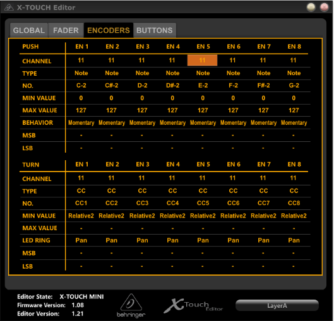The height and width of the screenshot is (321, 334).
Task: Change LED ring Pan mode for EN 8
Action: tap(294, 240)
